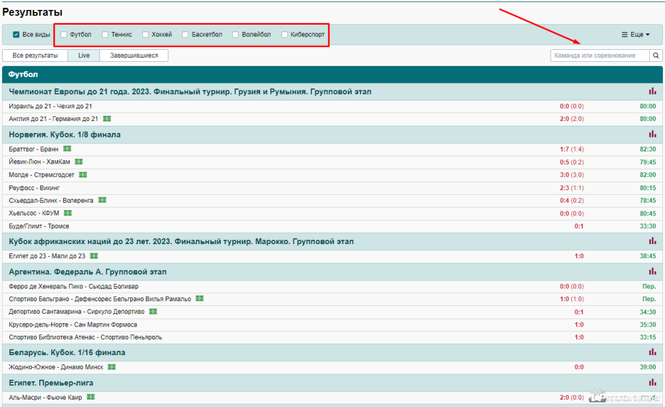The height and width of the screenshot is (407, 665).
Task: Open statistics icon for Норвегия. Кубок
Action: 652,134
